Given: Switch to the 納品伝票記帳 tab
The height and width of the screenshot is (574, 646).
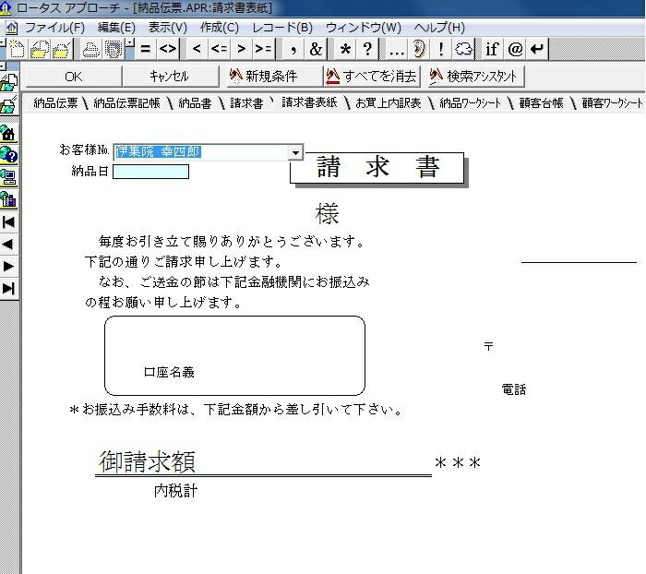Looking at the screenshot, I should [127, 103].
